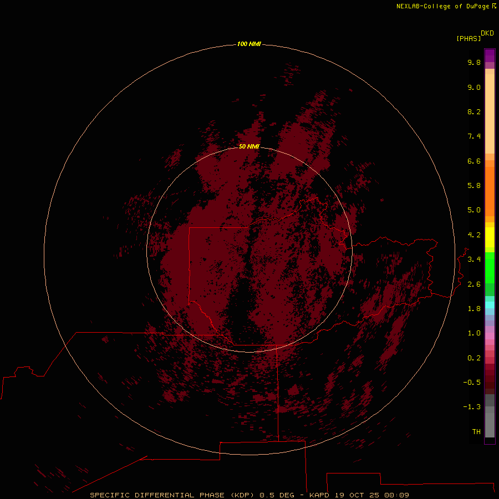This screenshot has height=499, width=499.
Task: Pick the pink colorbar segment near 1.0
Action: coord(490,336)
